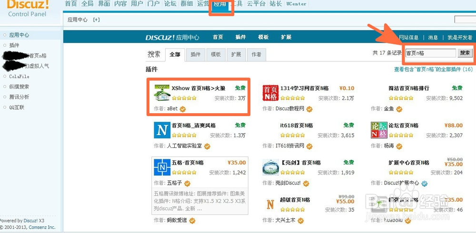Click 插件 in app center navigation bar
The height and width of the screenshot is (233, 476).
(x=240, y=37)
